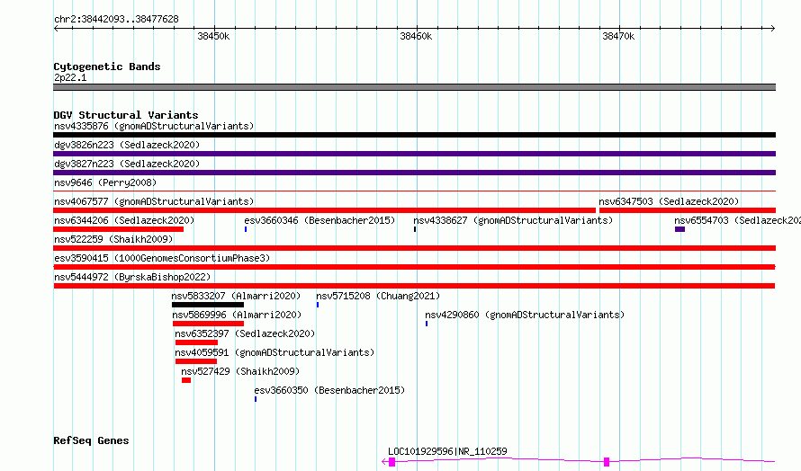Click the red nsv522259 feature bar
This screenshot has height=471, width=801.
click(x=414, y=248)
